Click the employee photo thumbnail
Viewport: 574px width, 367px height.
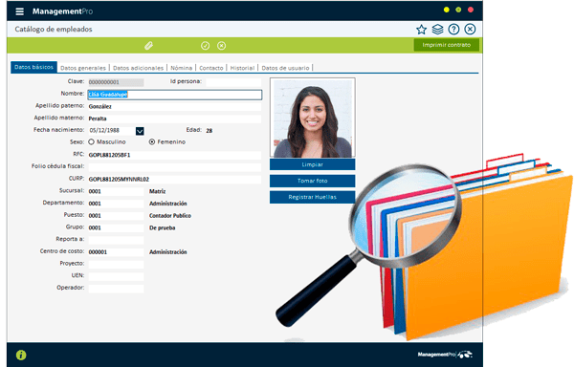[x=313, y=118]
